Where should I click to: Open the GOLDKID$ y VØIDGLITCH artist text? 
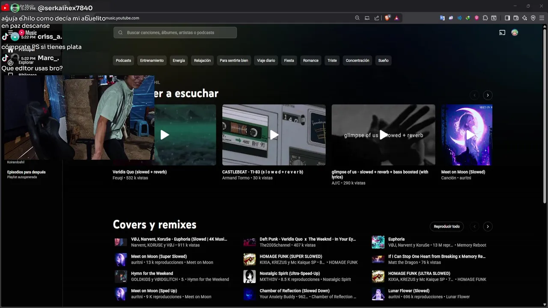(155, 279)
